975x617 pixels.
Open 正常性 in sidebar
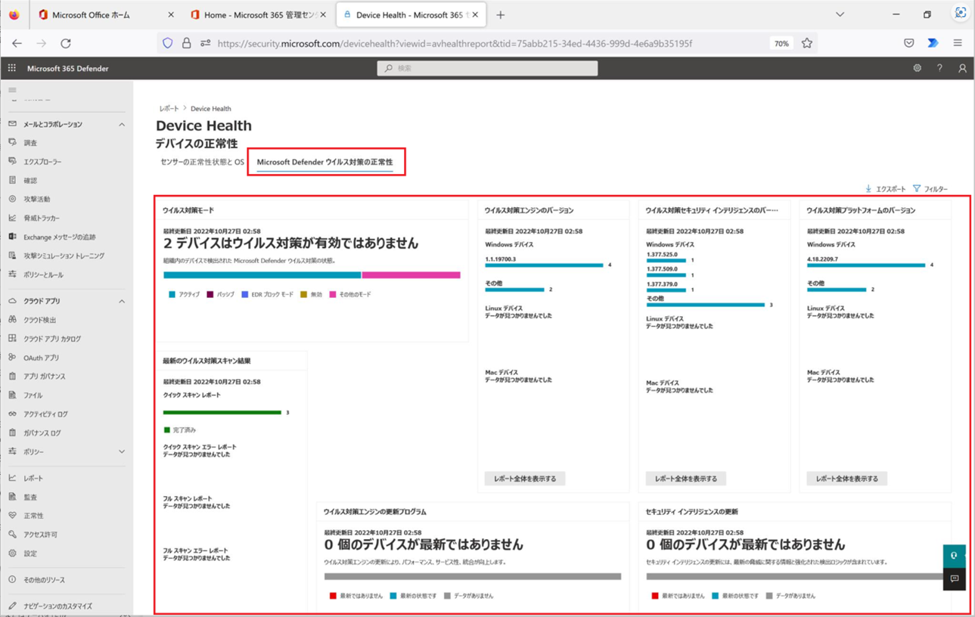pyautogui.click(x=33, y=516)
